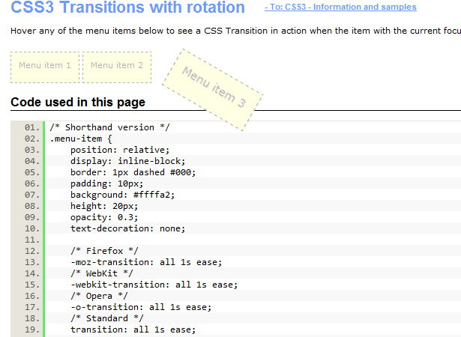Select Menu item 2
Screen dimensions: 461x337
[x=117, y=67]
